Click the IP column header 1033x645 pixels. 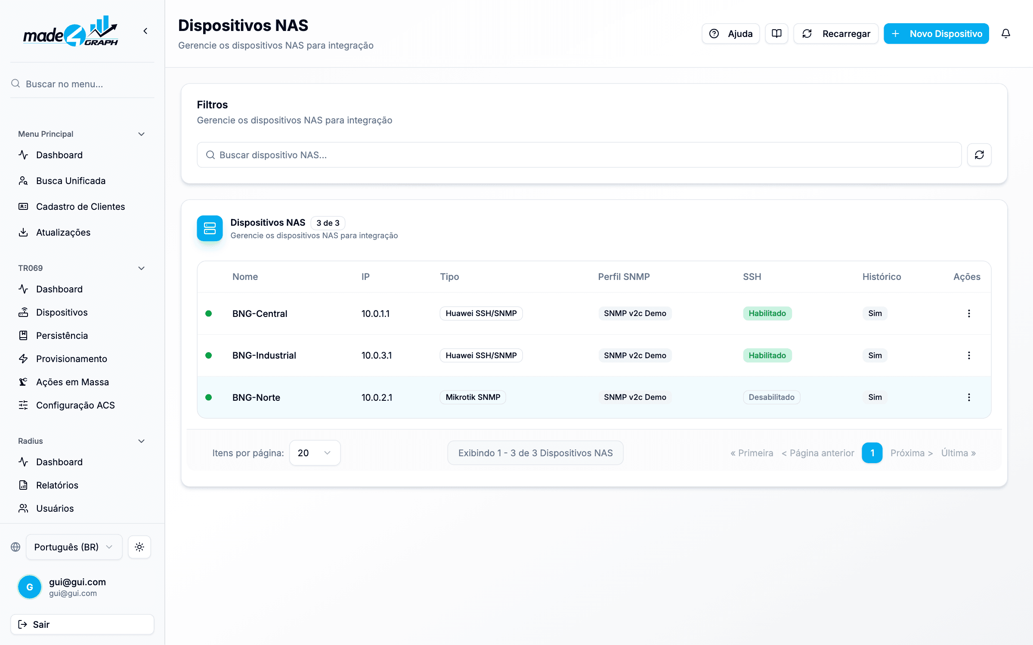[x=365, y=276]
